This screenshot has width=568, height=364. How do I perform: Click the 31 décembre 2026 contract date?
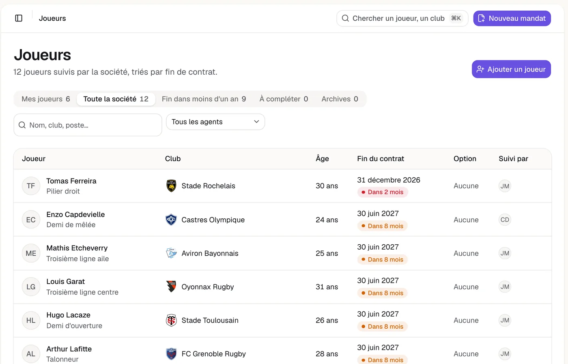click(389, 180)
